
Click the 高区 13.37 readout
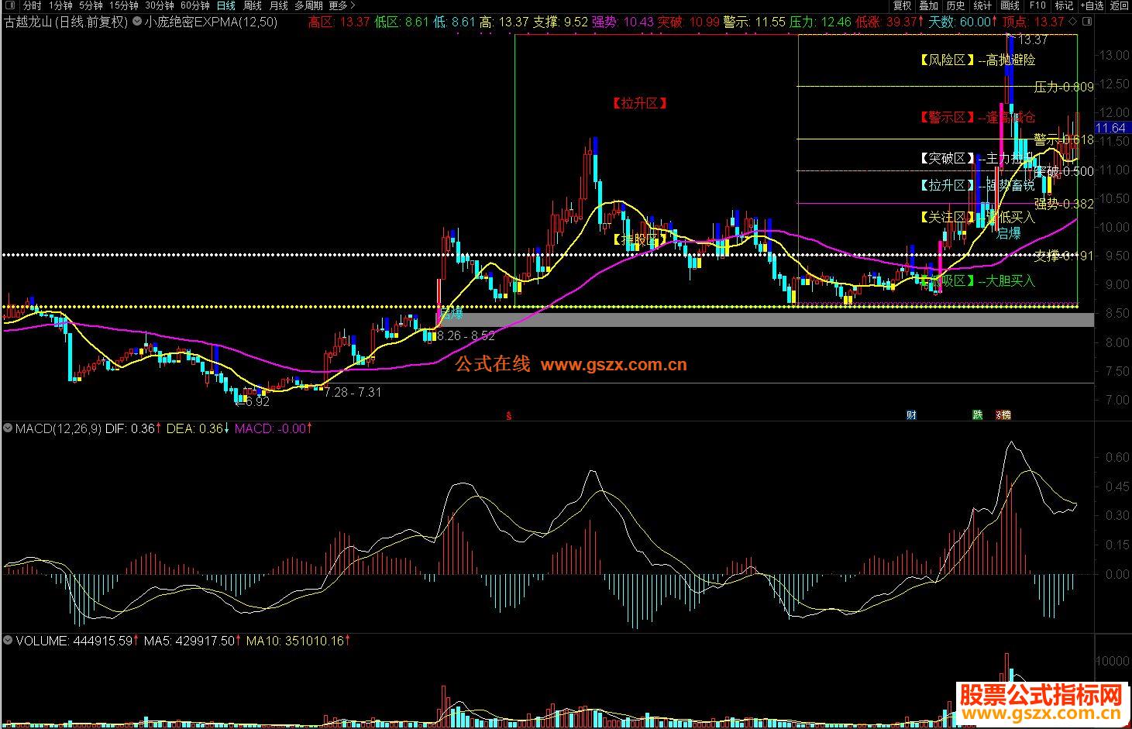tap(339, 22)
